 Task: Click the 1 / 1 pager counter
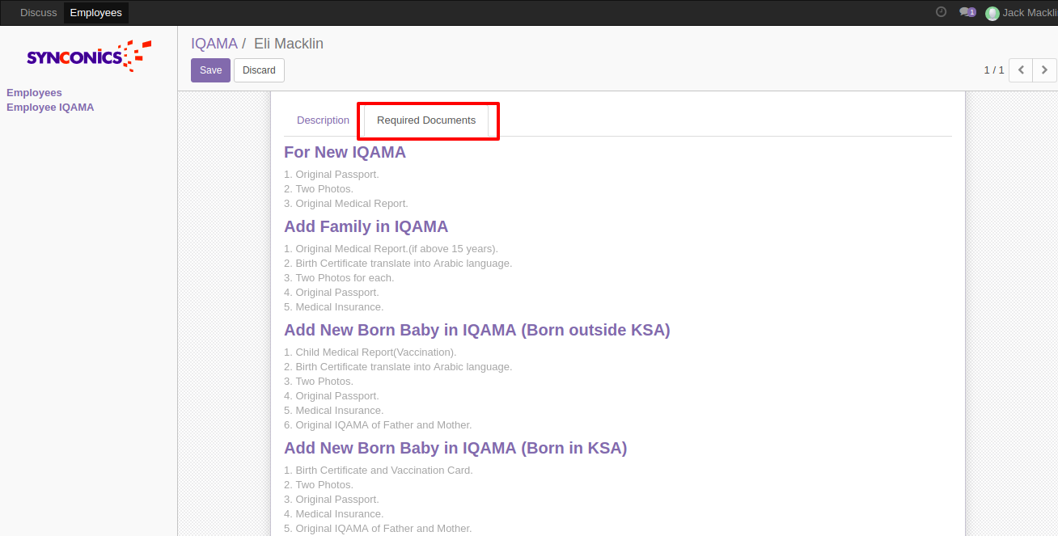coord(993,70)
